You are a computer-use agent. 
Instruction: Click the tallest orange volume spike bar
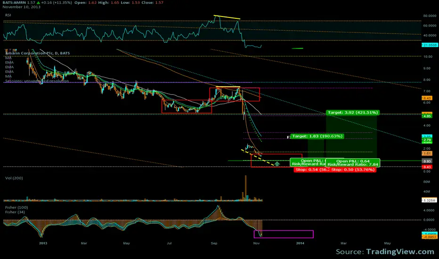click(x=245, y=188)
